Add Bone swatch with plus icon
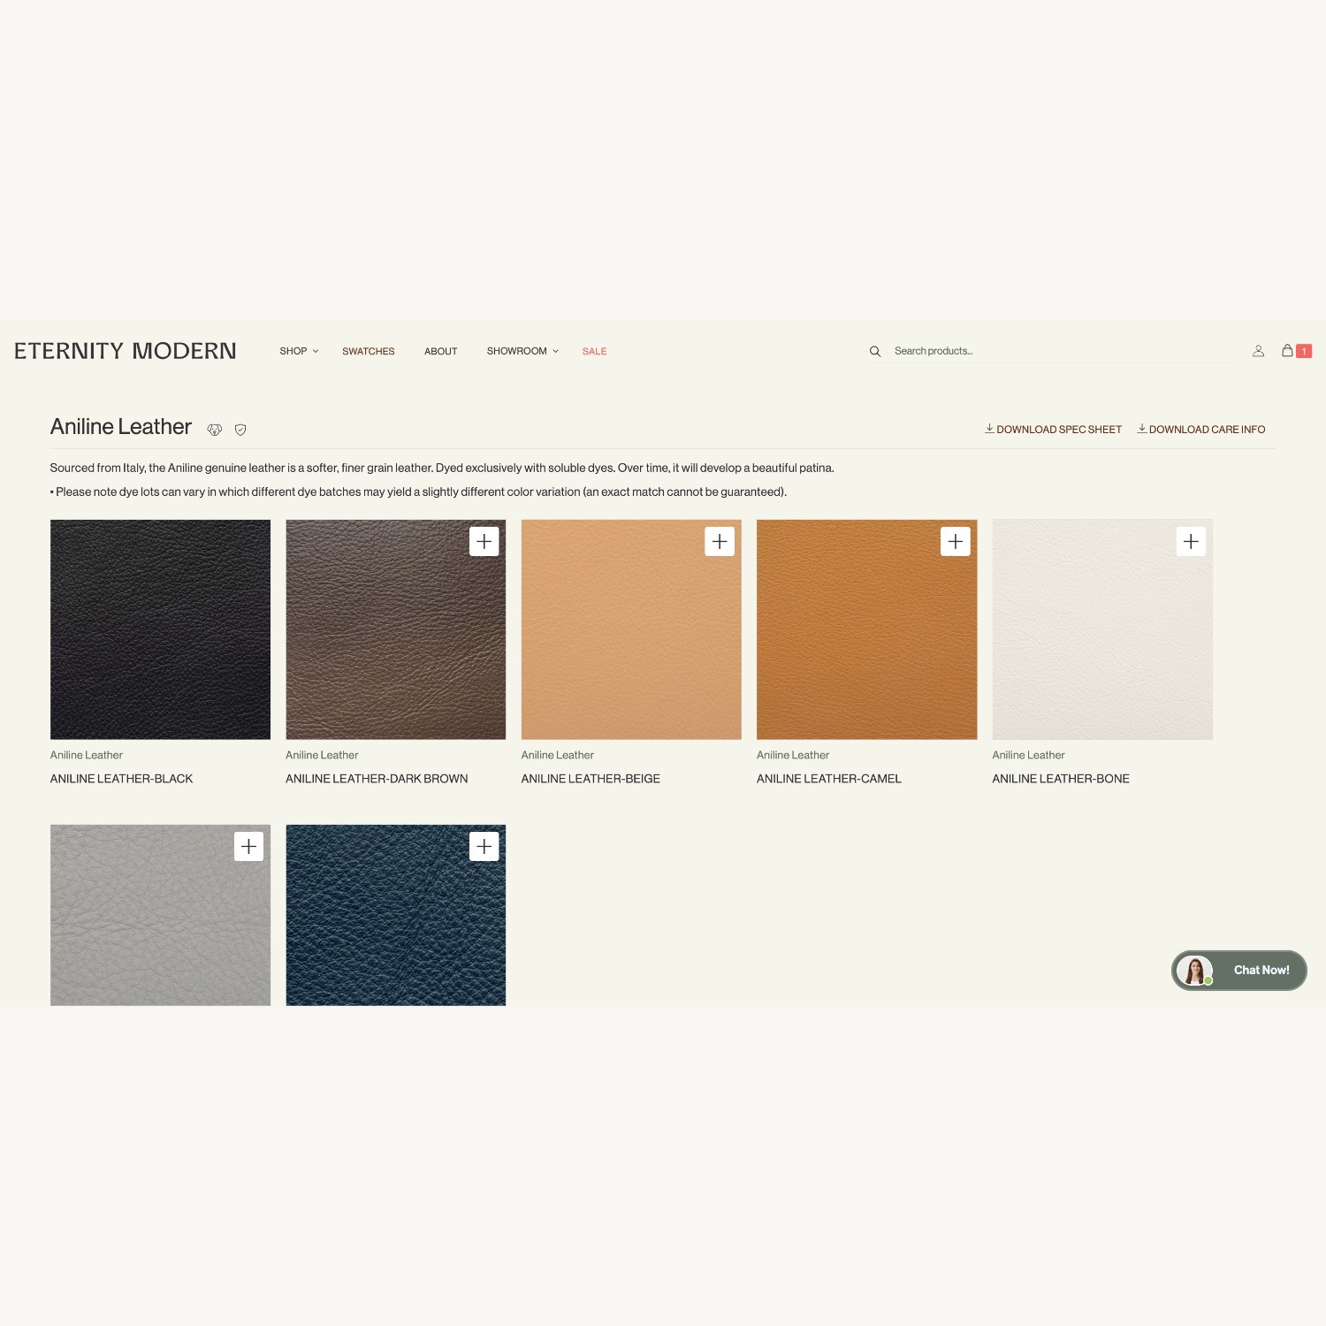 pos(1191,541)
